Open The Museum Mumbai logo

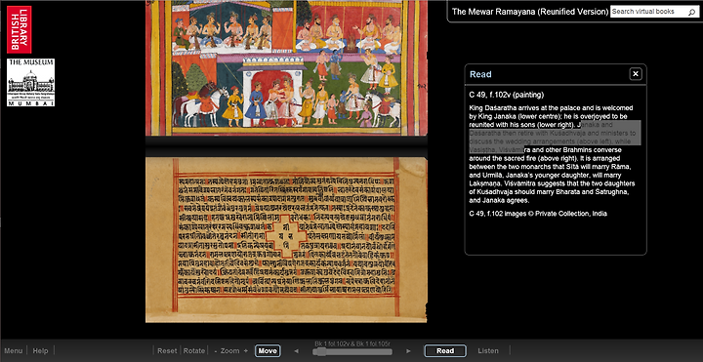pos(31,82)
